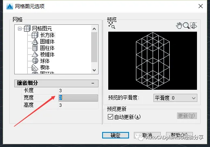Select the 长方体 box primitive

[x=47, y=35]
